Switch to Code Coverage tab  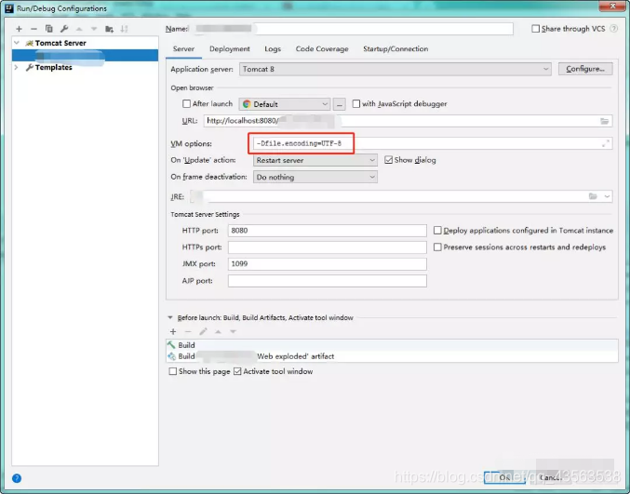tap(322, 49)
